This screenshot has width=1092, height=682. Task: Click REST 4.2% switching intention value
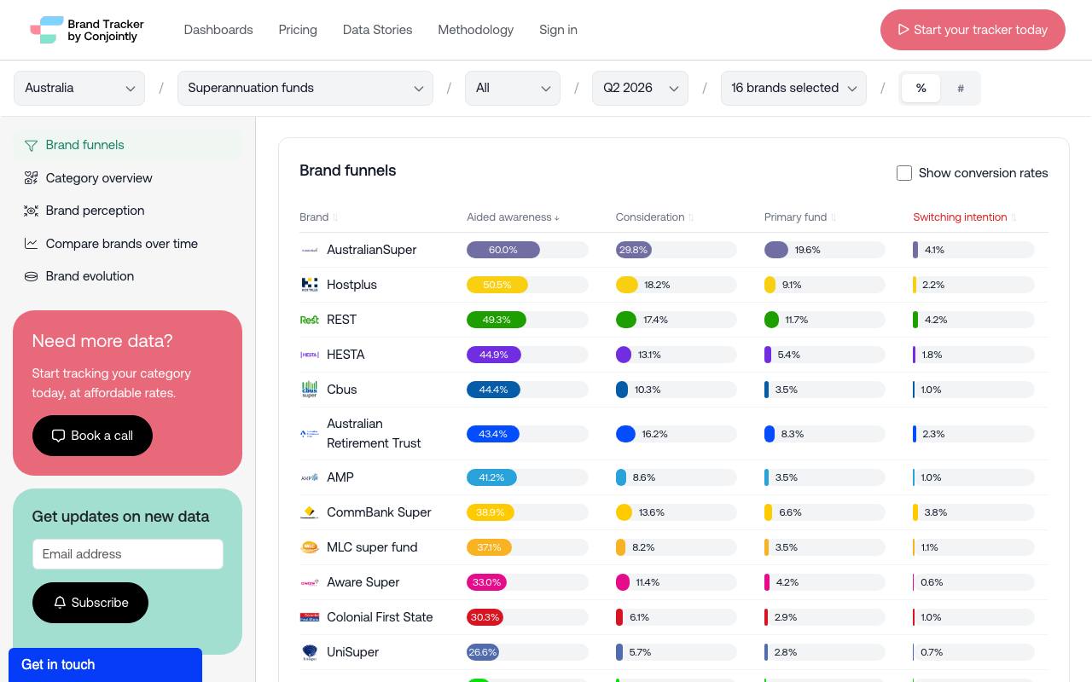936,320
